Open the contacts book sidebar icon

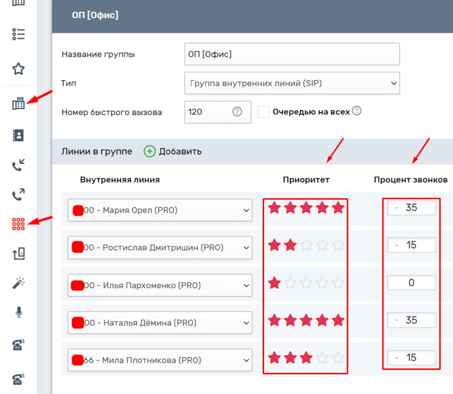pos(18,135)
